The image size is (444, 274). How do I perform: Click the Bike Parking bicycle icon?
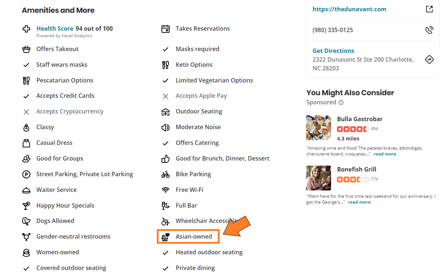pyautogui.click(x=166, y=174)
